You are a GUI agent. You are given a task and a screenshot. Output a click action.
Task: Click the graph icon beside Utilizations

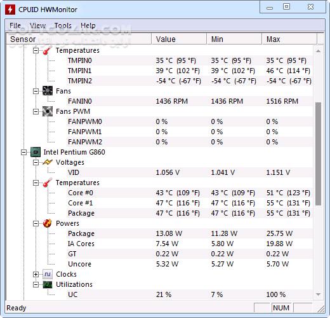48,284
